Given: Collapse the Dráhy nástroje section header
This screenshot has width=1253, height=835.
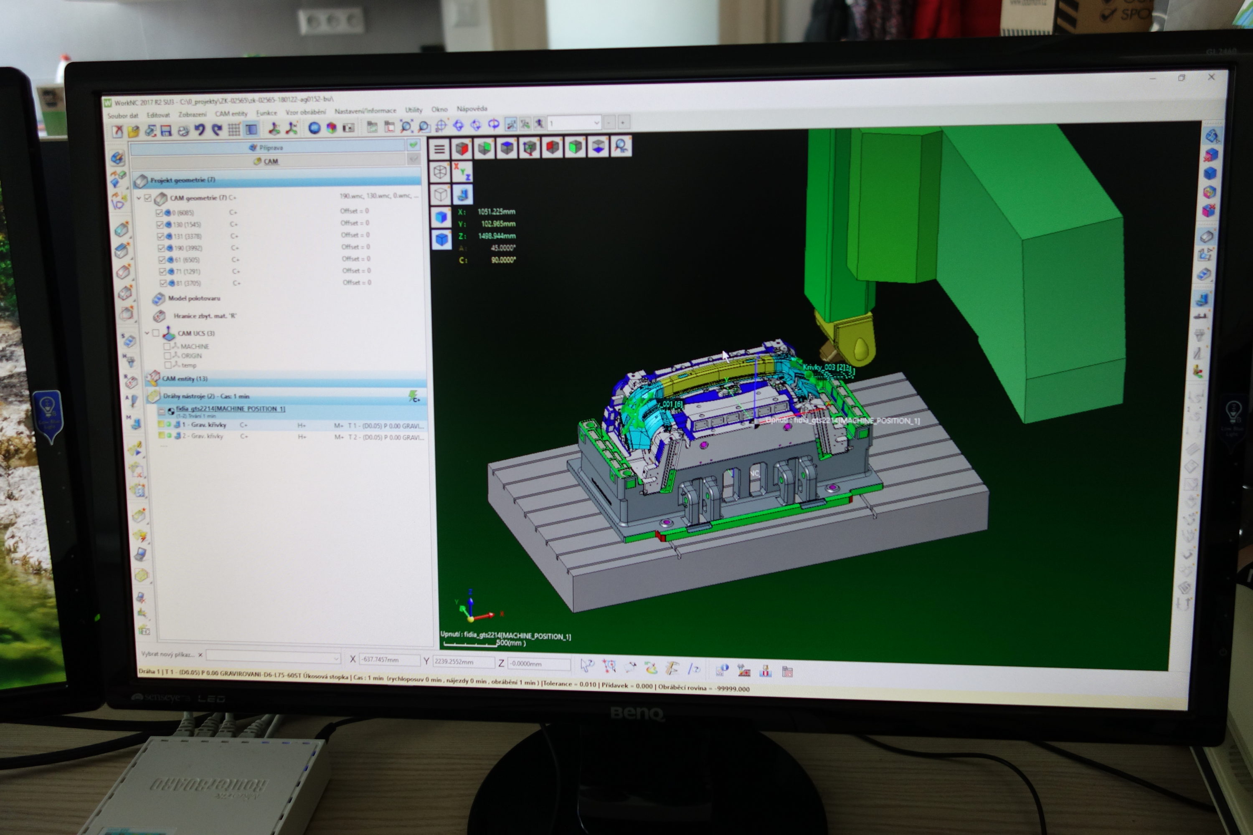Looking at the screenshot, I should click(x=287, y=396).
